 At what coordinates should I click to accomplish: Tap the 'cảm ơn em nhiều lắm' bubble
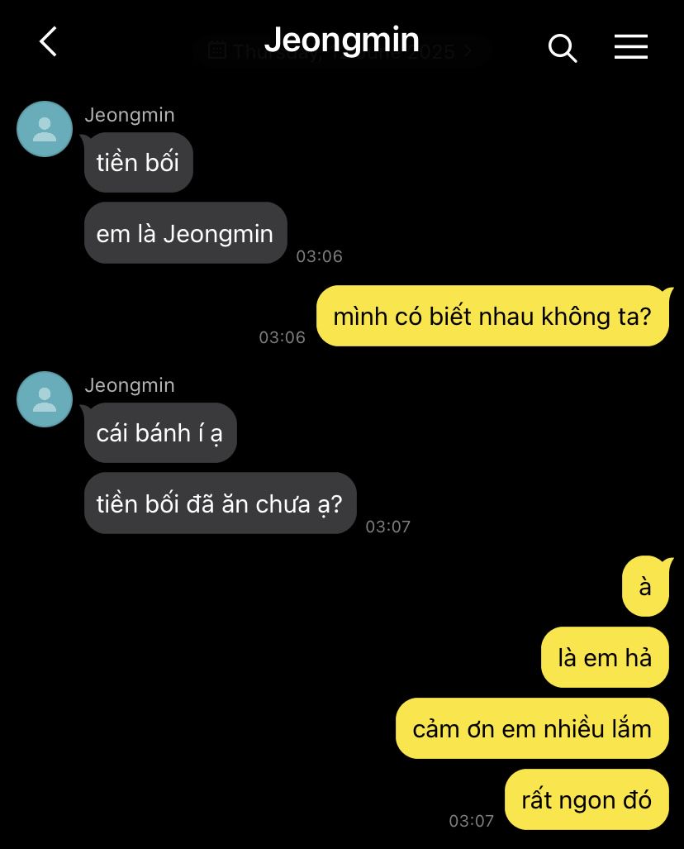pos(533,728)
